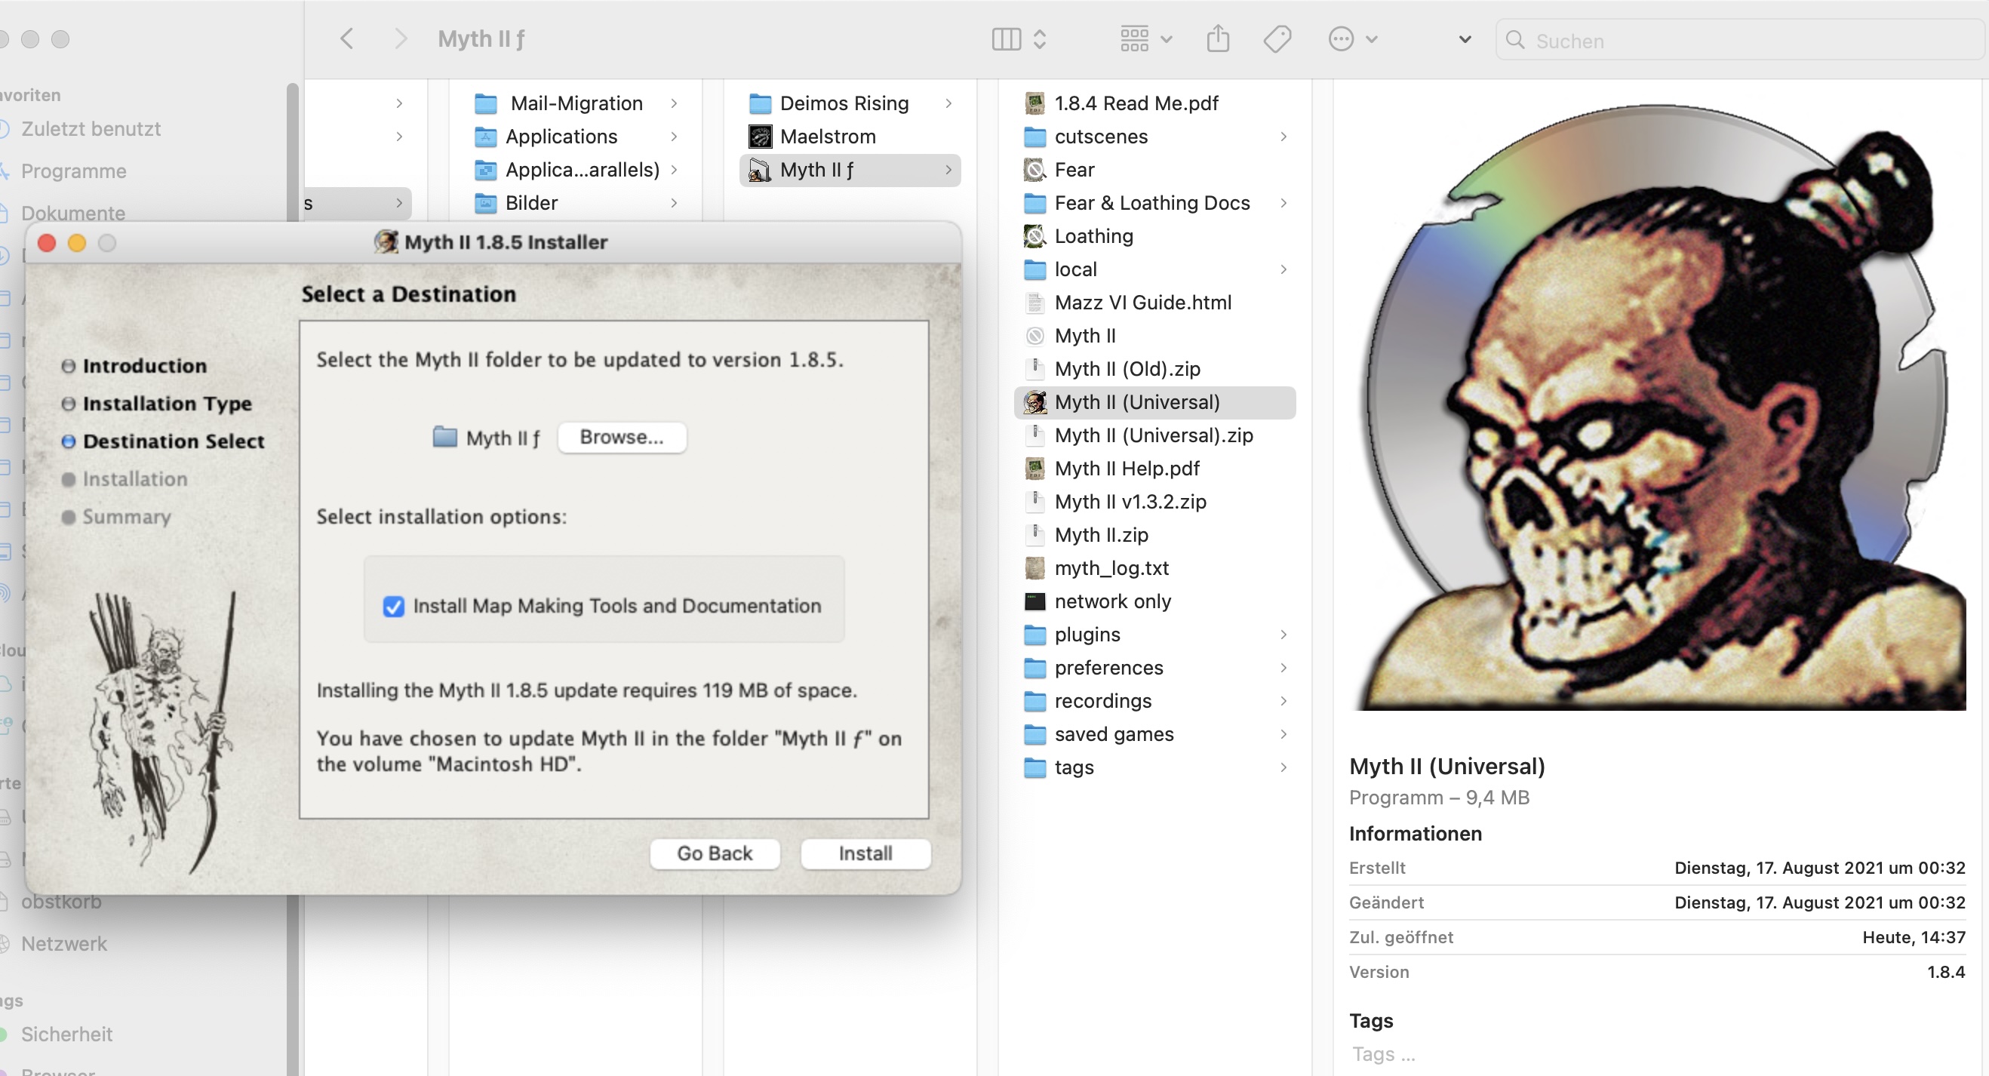Screen dimensions: 1989x1076
Task: Expand the plugins folder chevron
Action: point(1283,635)
